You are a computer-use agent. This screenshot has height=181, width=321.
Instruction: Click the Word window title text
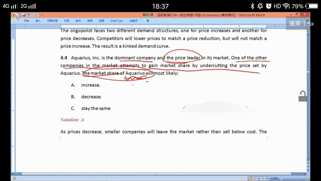[211, 15]
